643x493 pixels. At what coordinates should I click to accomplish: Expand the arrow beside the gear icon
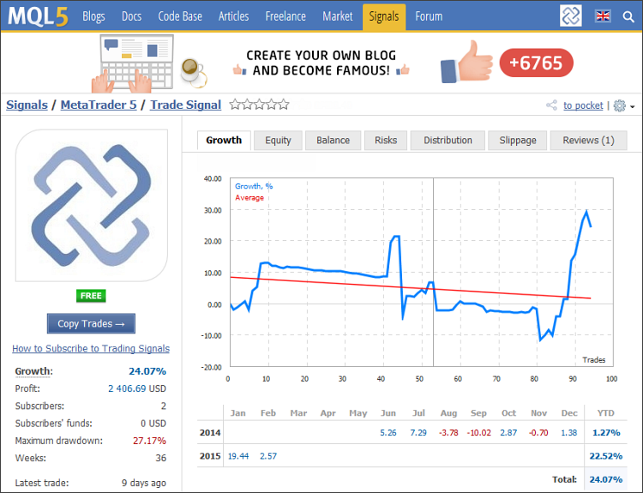tap(633, 106)
